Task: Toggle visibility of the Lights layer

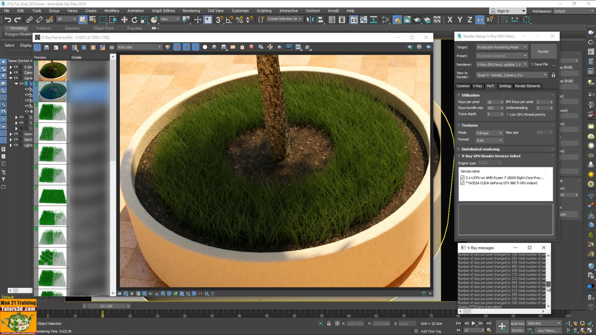Action: [16, 145]
